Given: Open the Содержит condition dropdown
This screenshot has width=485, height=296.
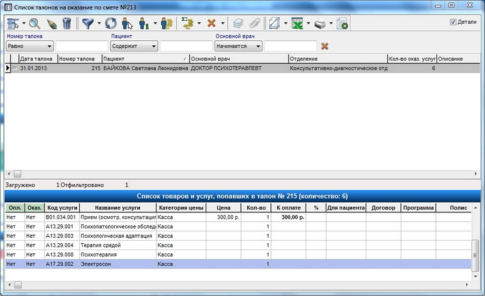Looking at the screenshot, I should [x=134, y=46].
